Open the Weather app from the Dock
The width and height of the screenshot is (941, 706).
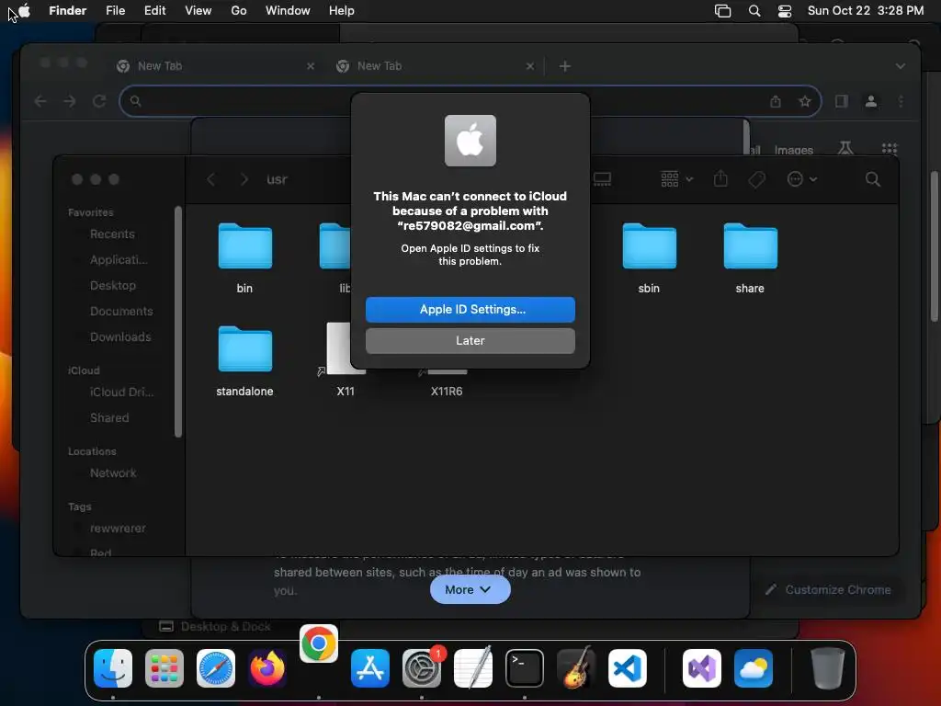tap(754, 668)
